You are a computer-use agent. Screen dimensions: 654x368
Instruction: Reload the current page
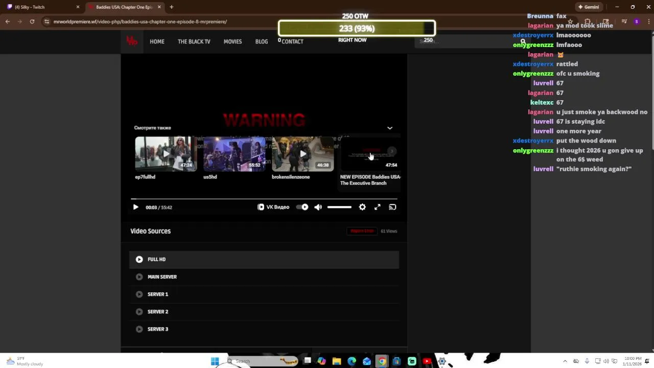tap(32, 21)
